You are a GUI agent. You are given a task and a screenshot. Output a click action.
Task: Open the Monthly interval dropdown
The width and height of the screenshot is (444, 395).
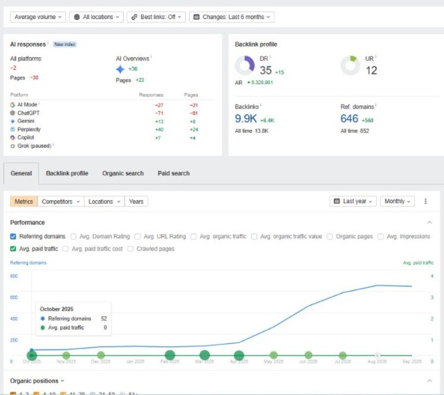pos(397,201)
